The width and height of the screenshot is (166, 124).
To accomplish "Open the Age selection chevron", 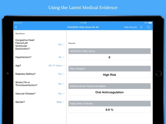I will [x=64, y=66].
